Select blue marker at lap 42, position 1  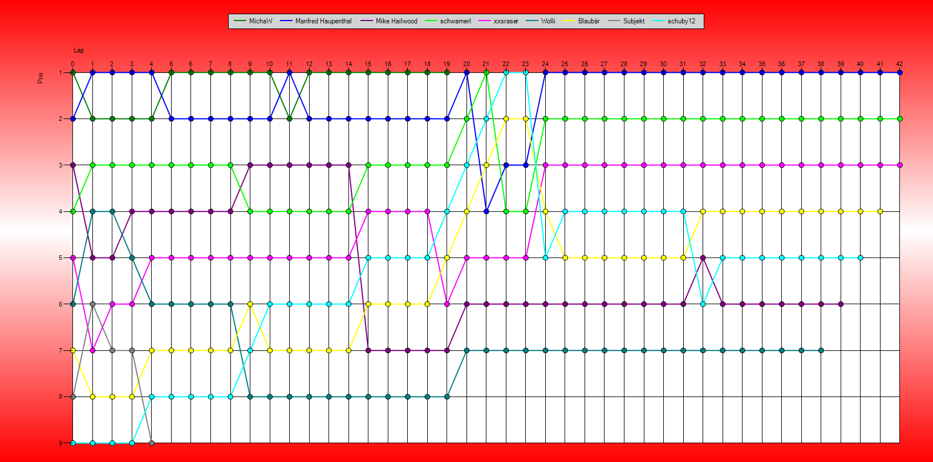click(899, 72)
